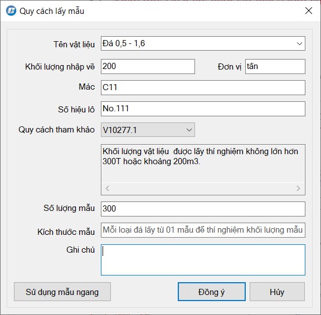Click the Đơn vị input field
The width and height of the screenshot is (321, 315).
[275, 66]
